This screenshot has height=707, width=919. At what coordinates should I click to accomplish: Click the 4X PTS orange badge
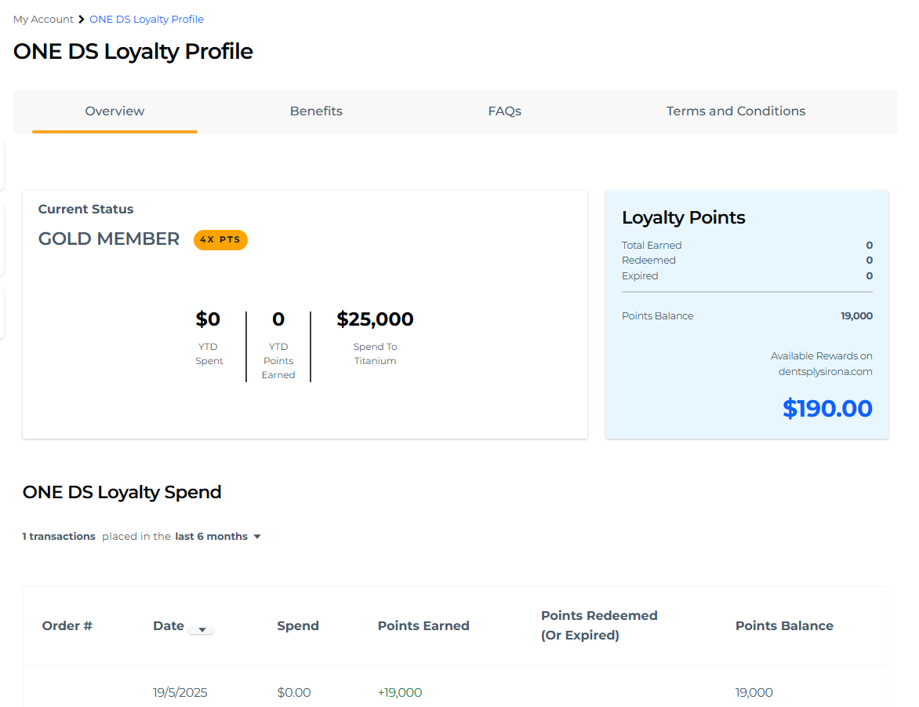[220, 240]
